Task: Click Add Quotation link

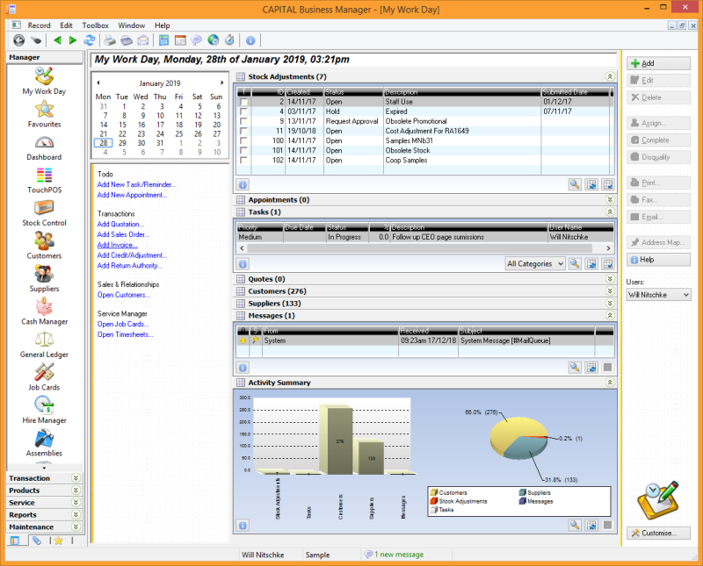Action: tap(120, 225)
